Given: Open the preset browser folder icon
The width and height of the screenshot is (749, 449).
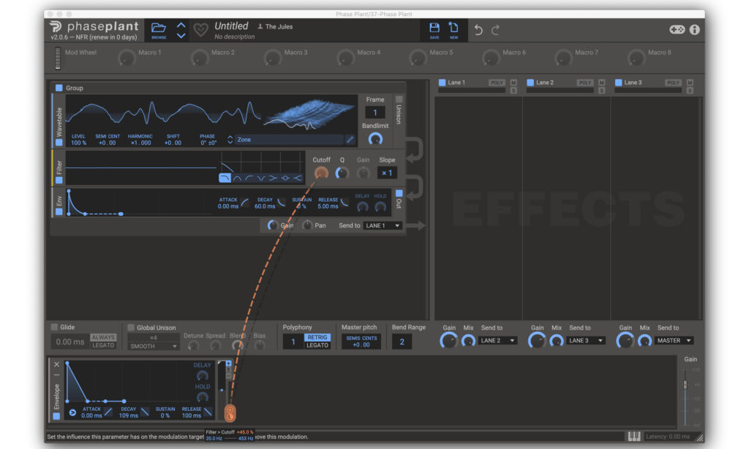Looking at the screenshot, I should (x=159, y=29).
